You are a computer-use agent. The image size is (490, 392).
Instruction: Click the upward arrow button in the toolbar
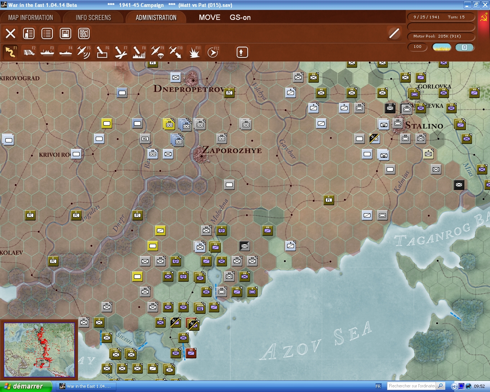coord(242,52)
